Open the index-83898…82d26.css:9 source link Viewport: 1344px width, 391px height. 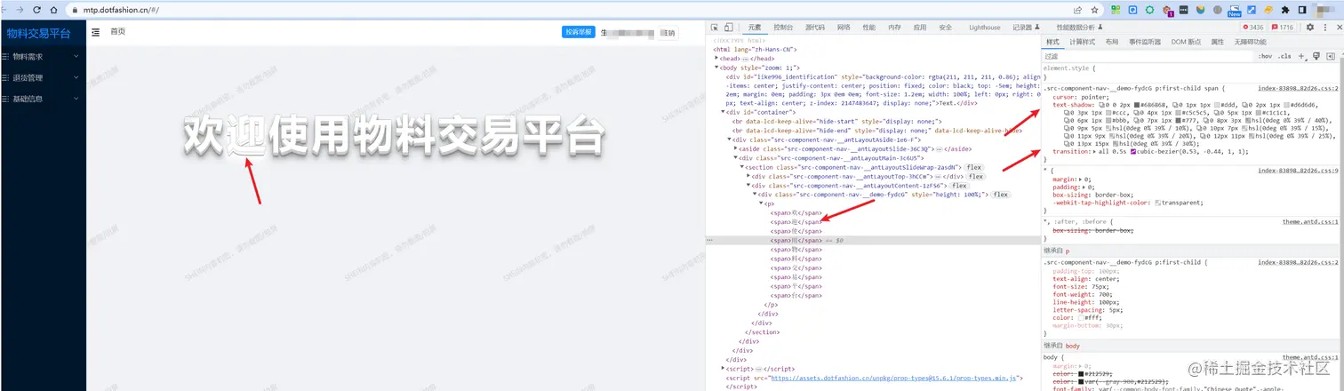click(x=1298, y=170)
